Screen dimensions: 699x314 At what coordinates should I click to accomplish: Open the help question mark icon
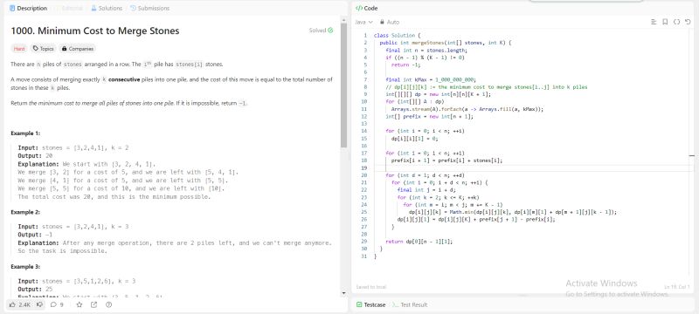pos(108,304)
